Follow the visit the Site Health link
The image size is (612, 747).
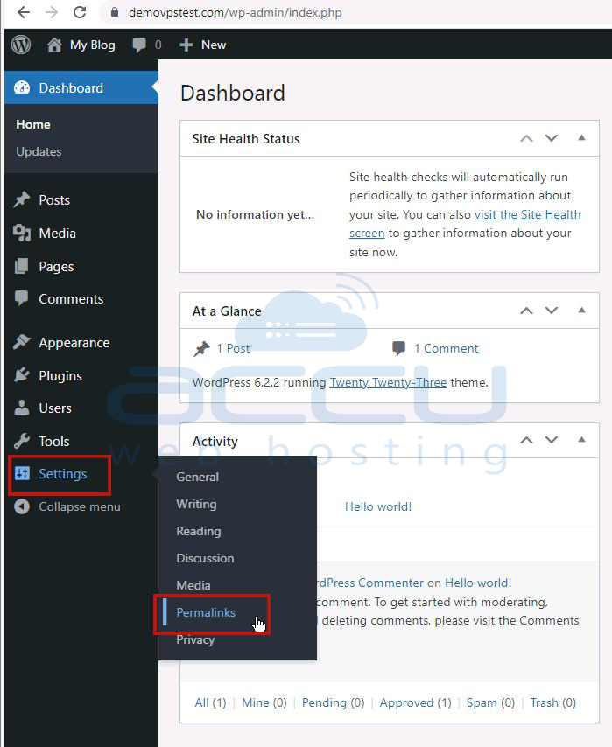coord(528,214)
